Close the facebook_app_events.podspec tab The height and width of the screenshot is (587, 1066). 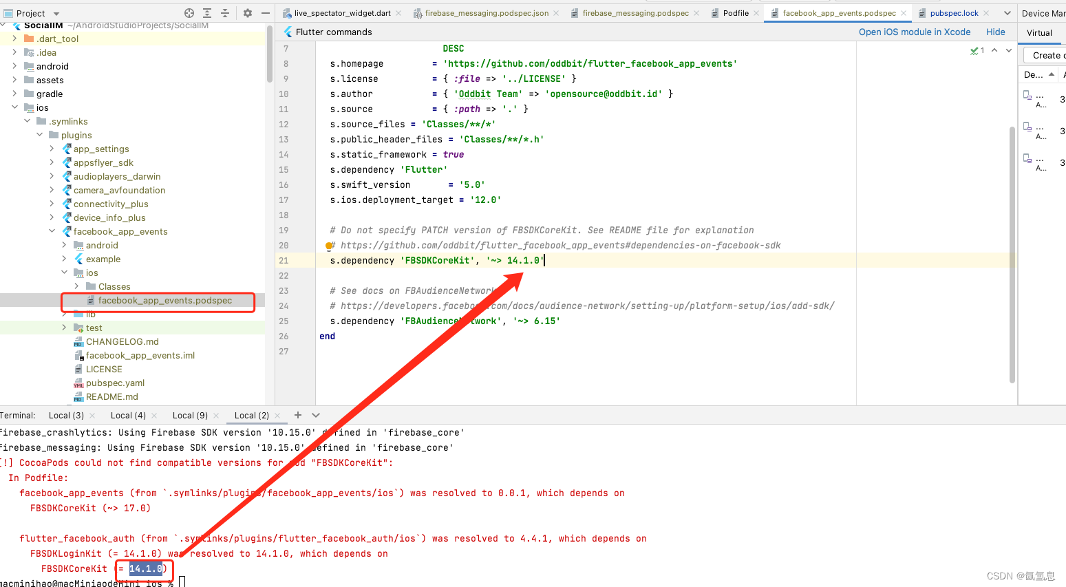pyautogui.click(x=904, y=13)
